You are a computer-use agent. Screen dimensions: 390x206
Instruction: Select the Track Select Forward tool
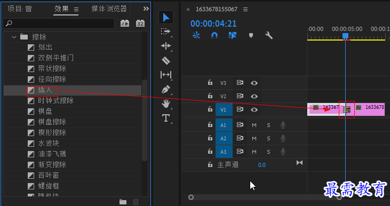pos(165,31)
